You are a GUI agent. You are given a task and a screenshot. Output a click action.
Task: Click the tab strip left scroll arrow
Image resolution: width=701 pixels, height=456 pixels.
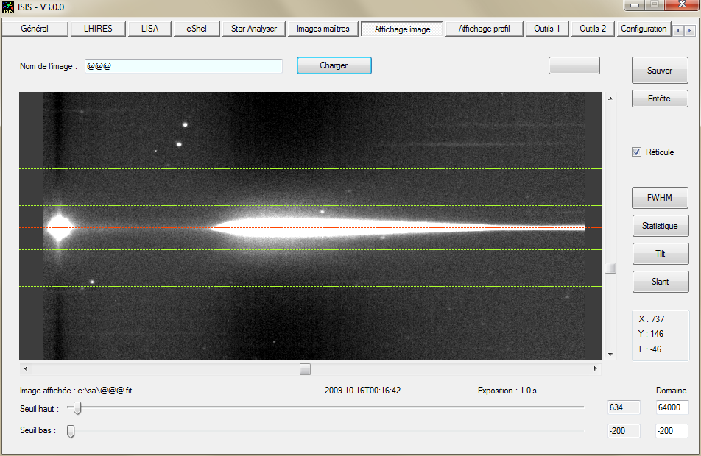(x=678, y=30)
